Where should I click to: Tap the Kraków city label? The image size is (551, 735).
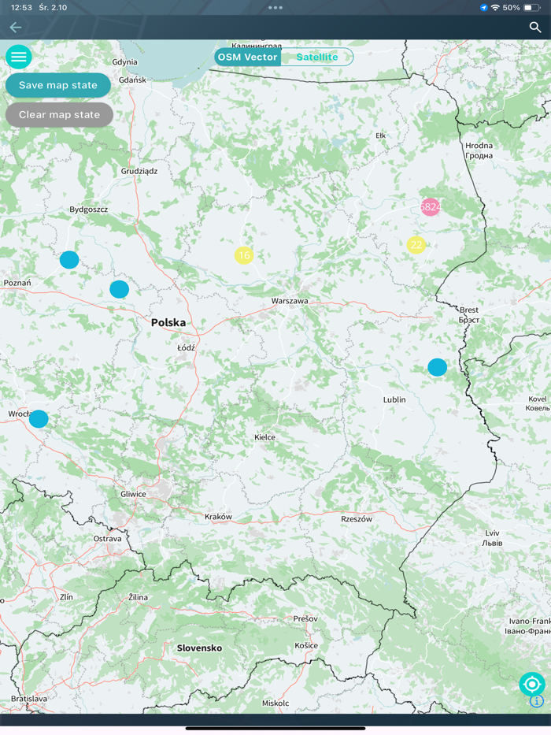click(218, 517)
